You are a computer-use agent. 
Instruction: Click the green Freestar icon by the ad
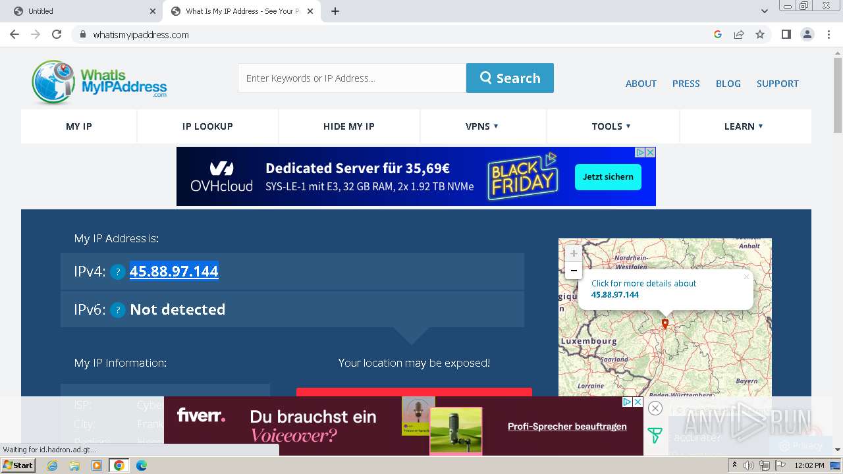point(655,435)
